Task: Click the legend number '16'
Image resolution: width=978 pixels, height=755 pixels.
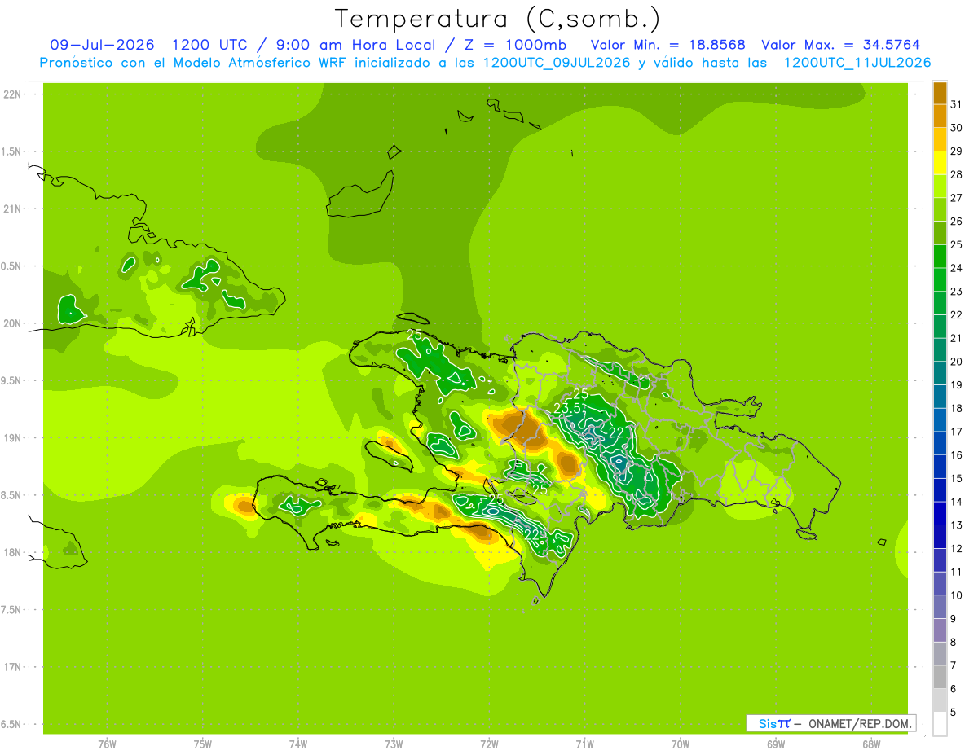Action: coord(956,455)
